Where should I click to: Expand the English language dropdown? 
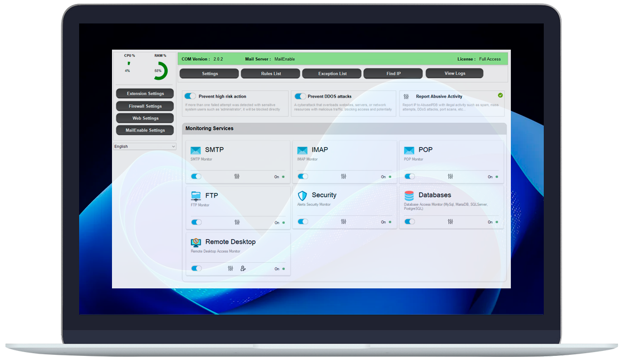coord(144,147)
